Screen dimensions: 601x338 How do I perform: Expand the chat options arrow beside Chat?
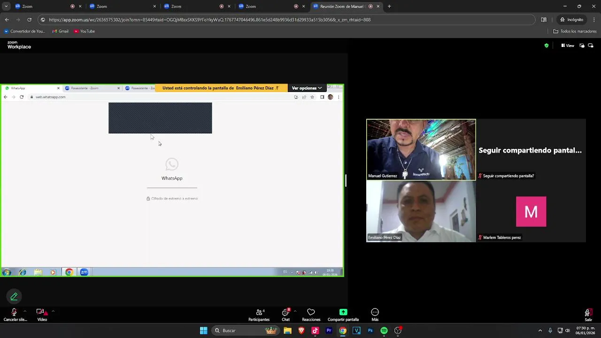[295, 311]
